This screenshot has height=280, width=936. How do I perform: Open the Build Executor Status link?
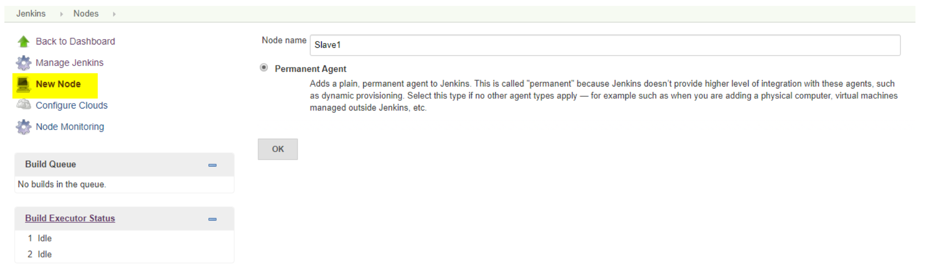pos(70,218)
